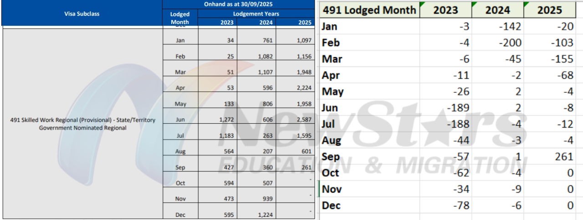Click the 2,587 value in the left table
Viewport: 583px width, 220px height.
pyautogui.click(x=302, y=120)
